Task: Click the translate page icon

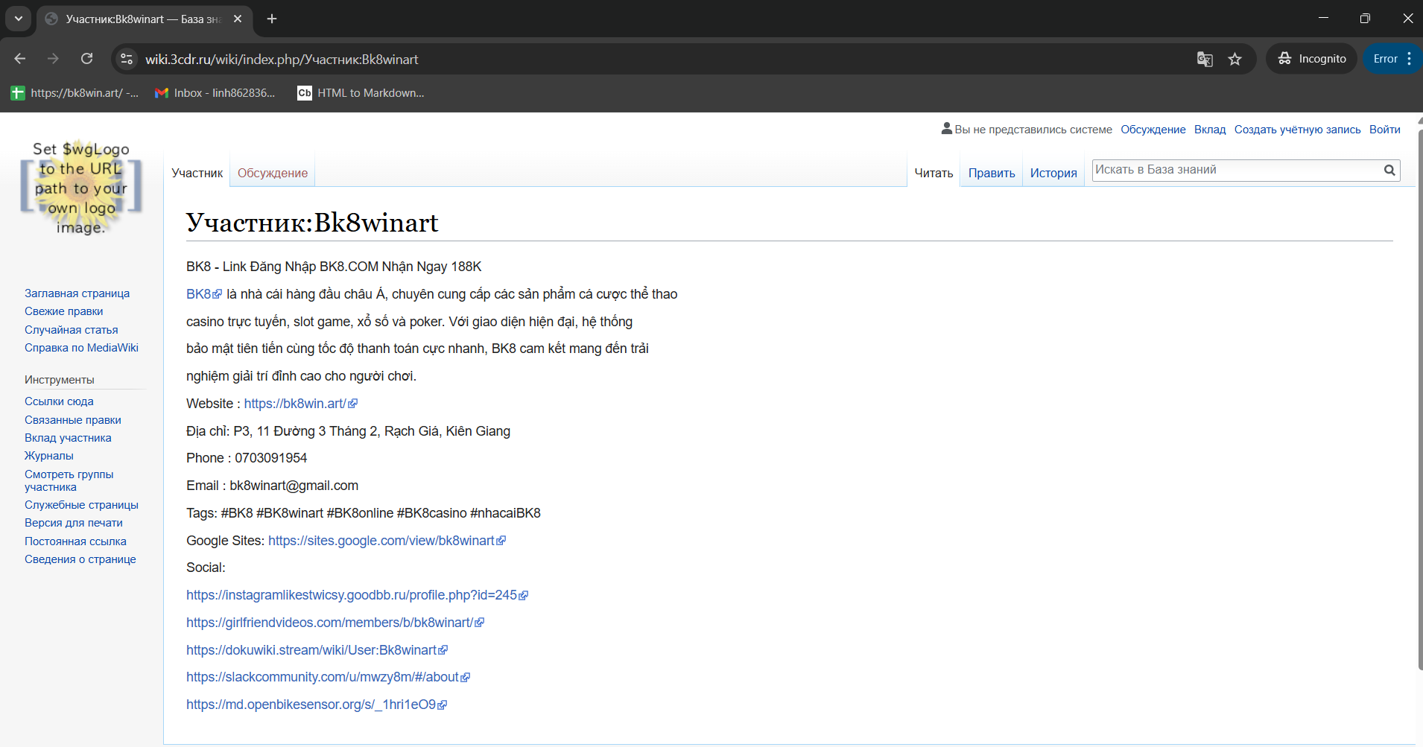Action: [1205, 59]
